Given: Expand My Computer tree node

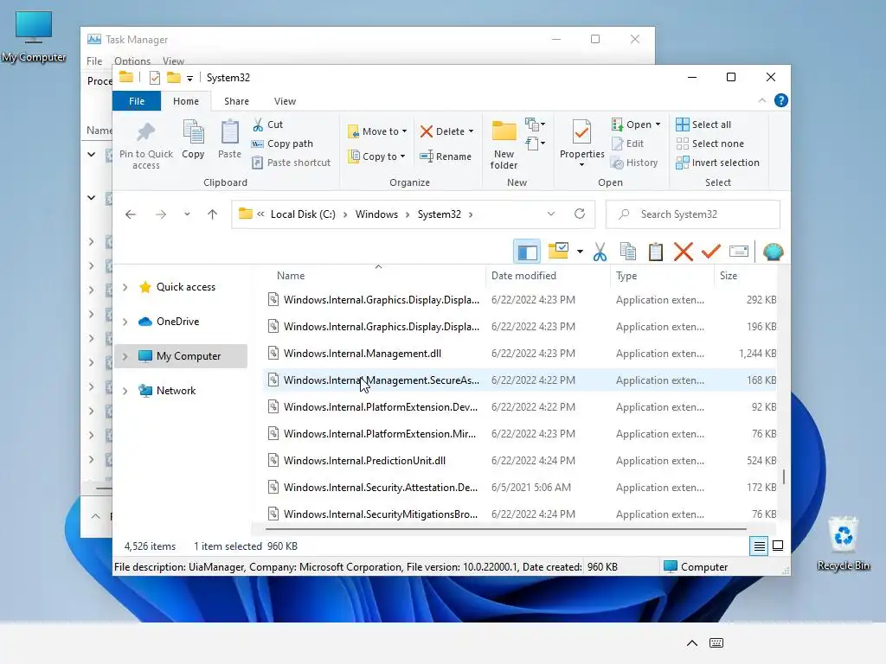Looking at the screenshot, I should [x=125, y=356].
